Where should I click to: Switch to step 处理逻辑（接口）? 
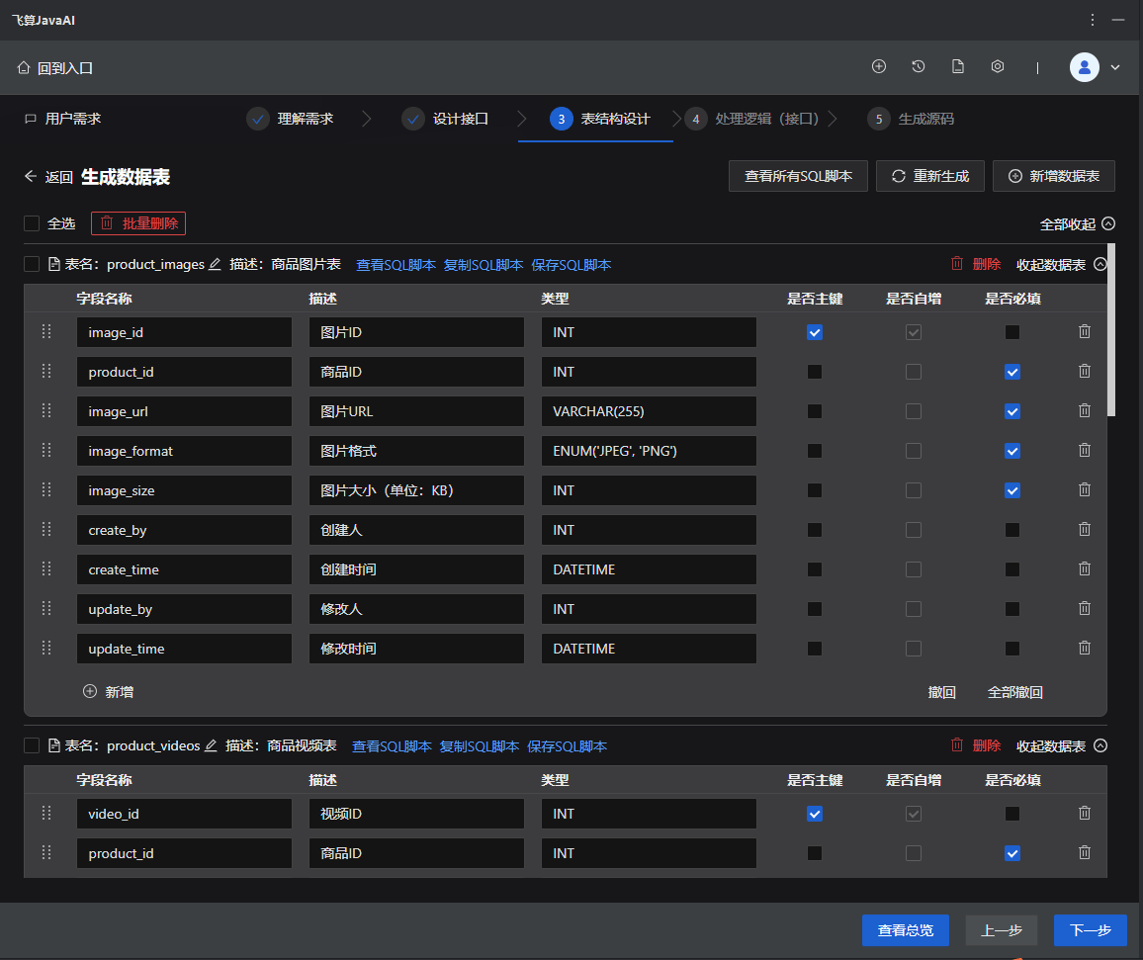[x=767, y=119]
